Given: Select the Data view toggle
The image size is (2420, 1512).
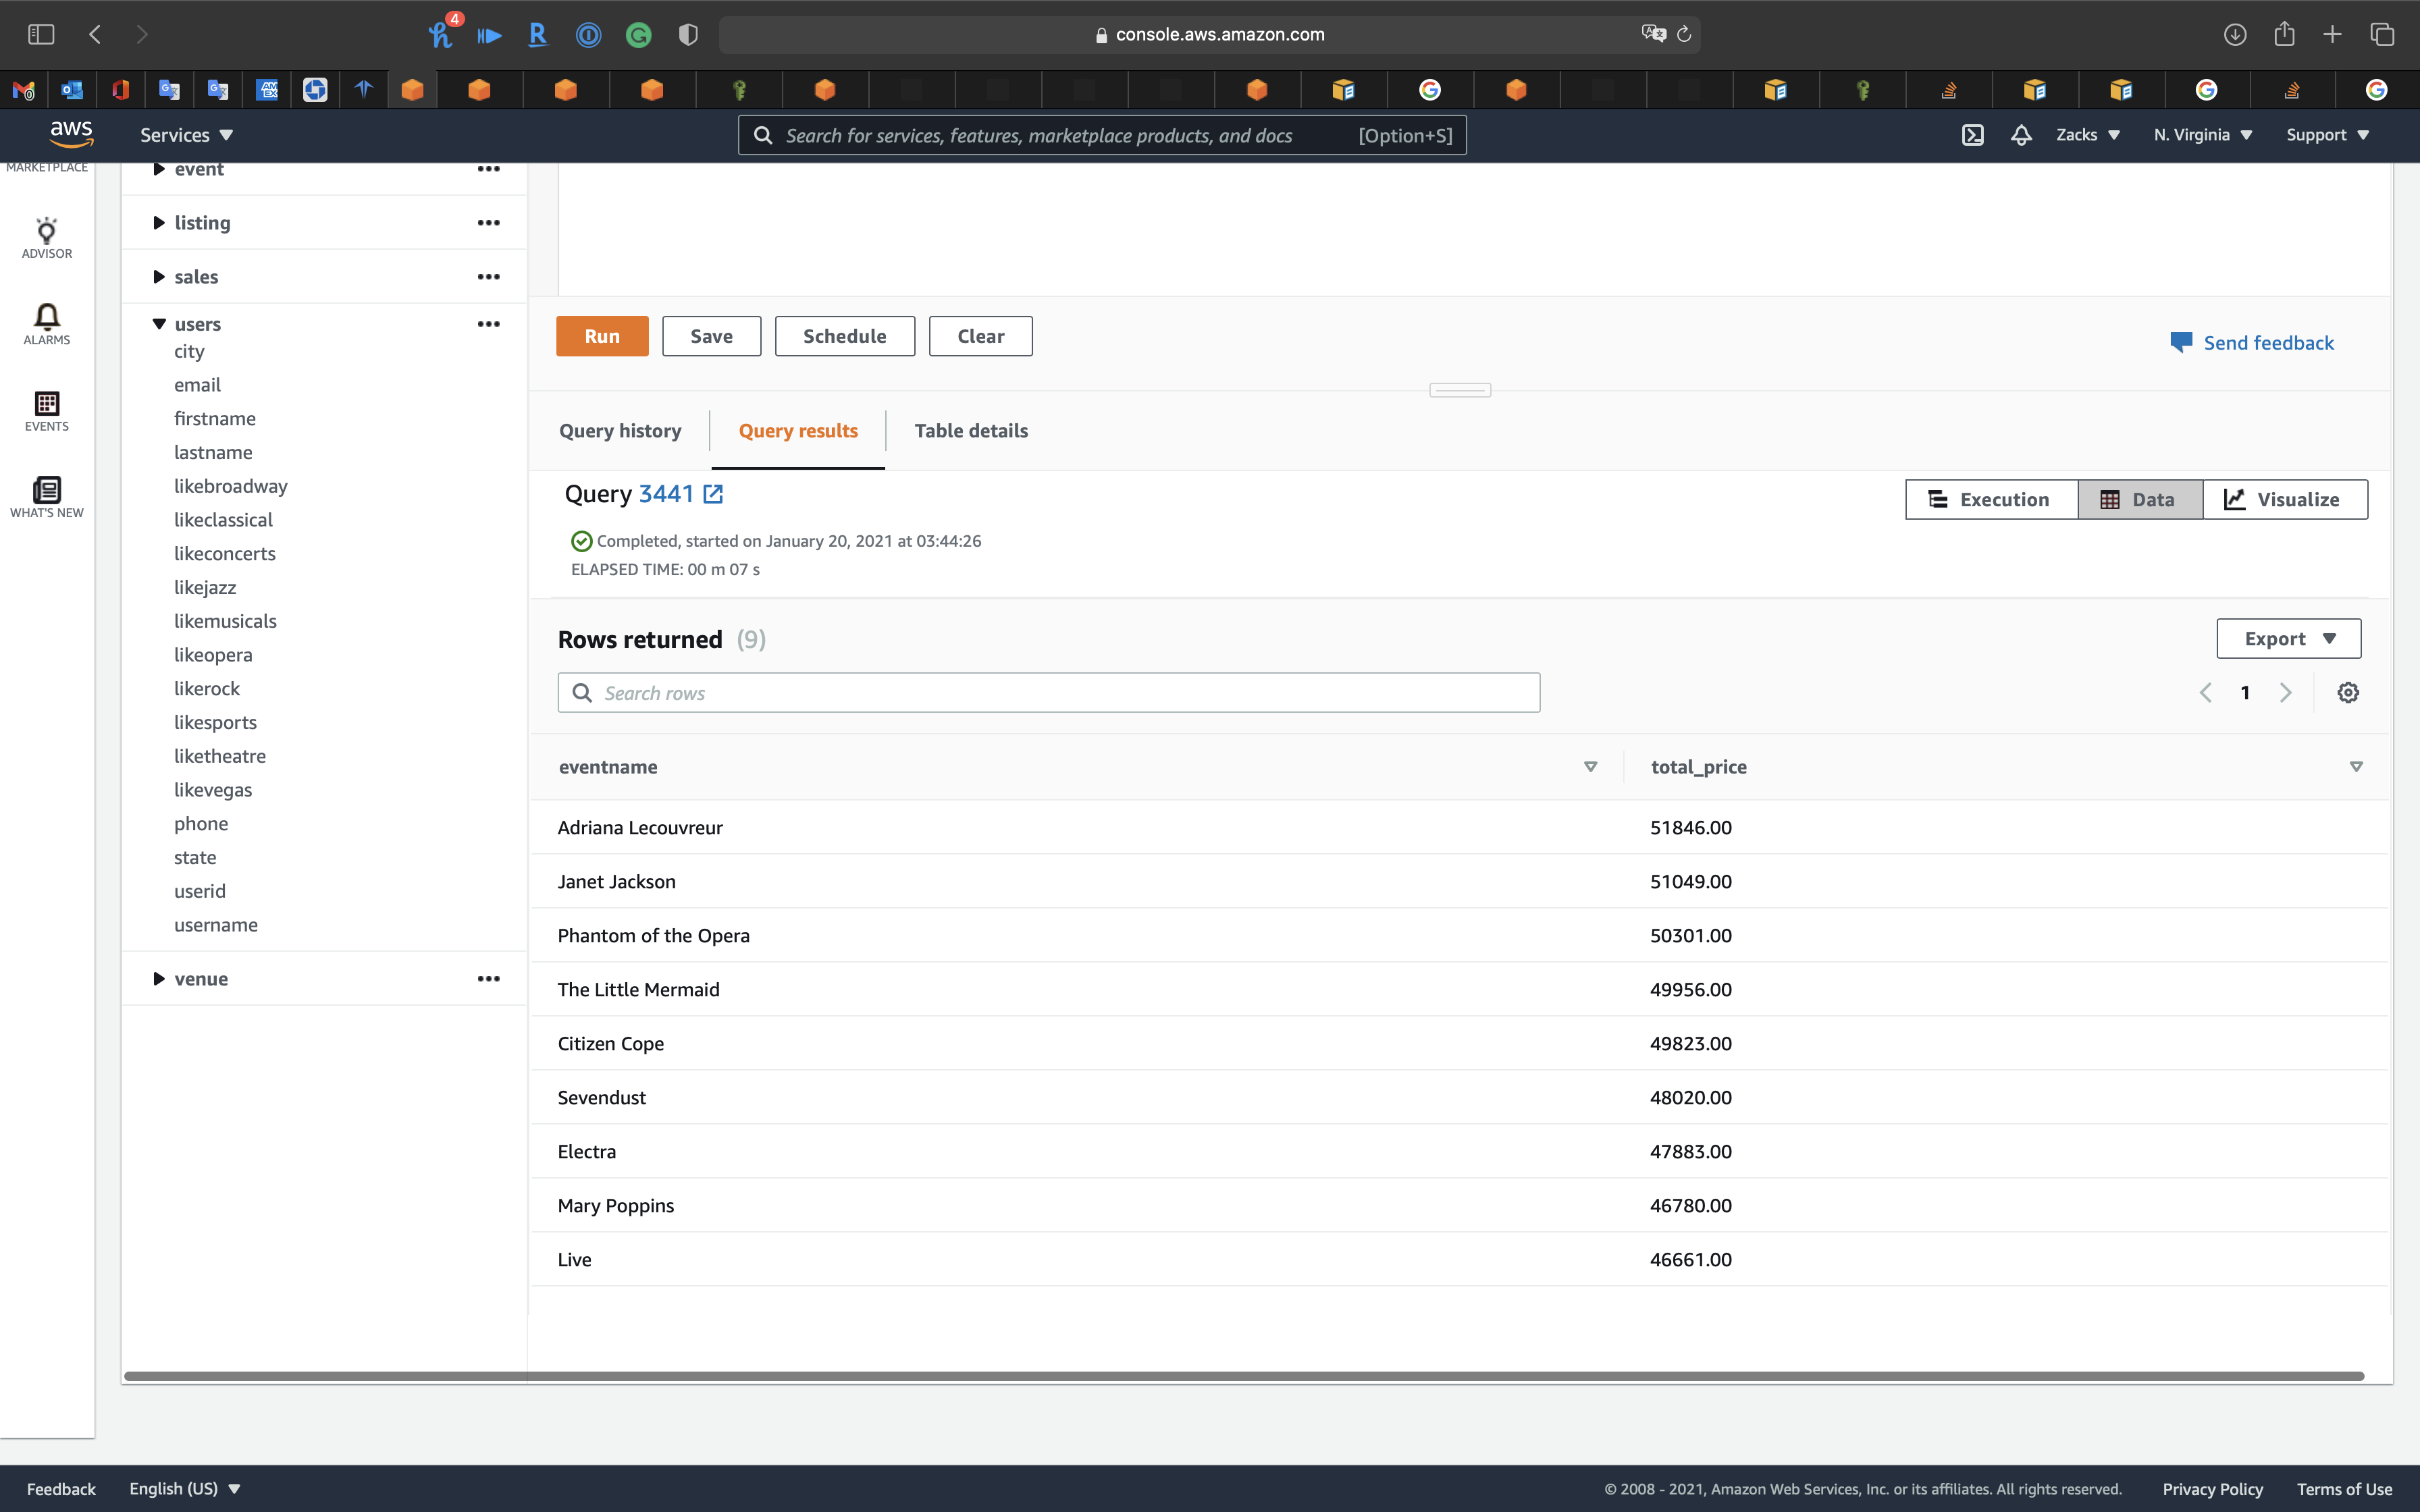Looking at the screenshot, I should [x=2139, y=499].
